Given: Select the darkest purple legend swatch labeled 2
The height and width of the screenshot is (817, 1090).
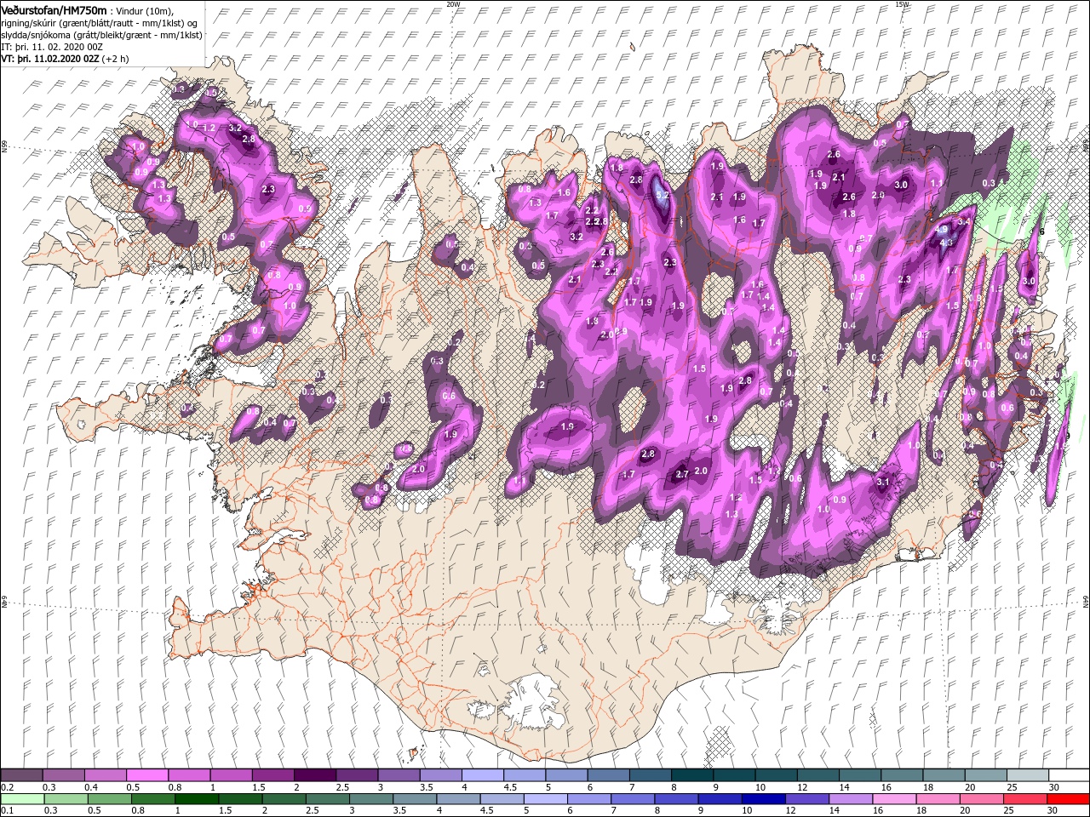Looking at the screenshot, I should [314, 775].
